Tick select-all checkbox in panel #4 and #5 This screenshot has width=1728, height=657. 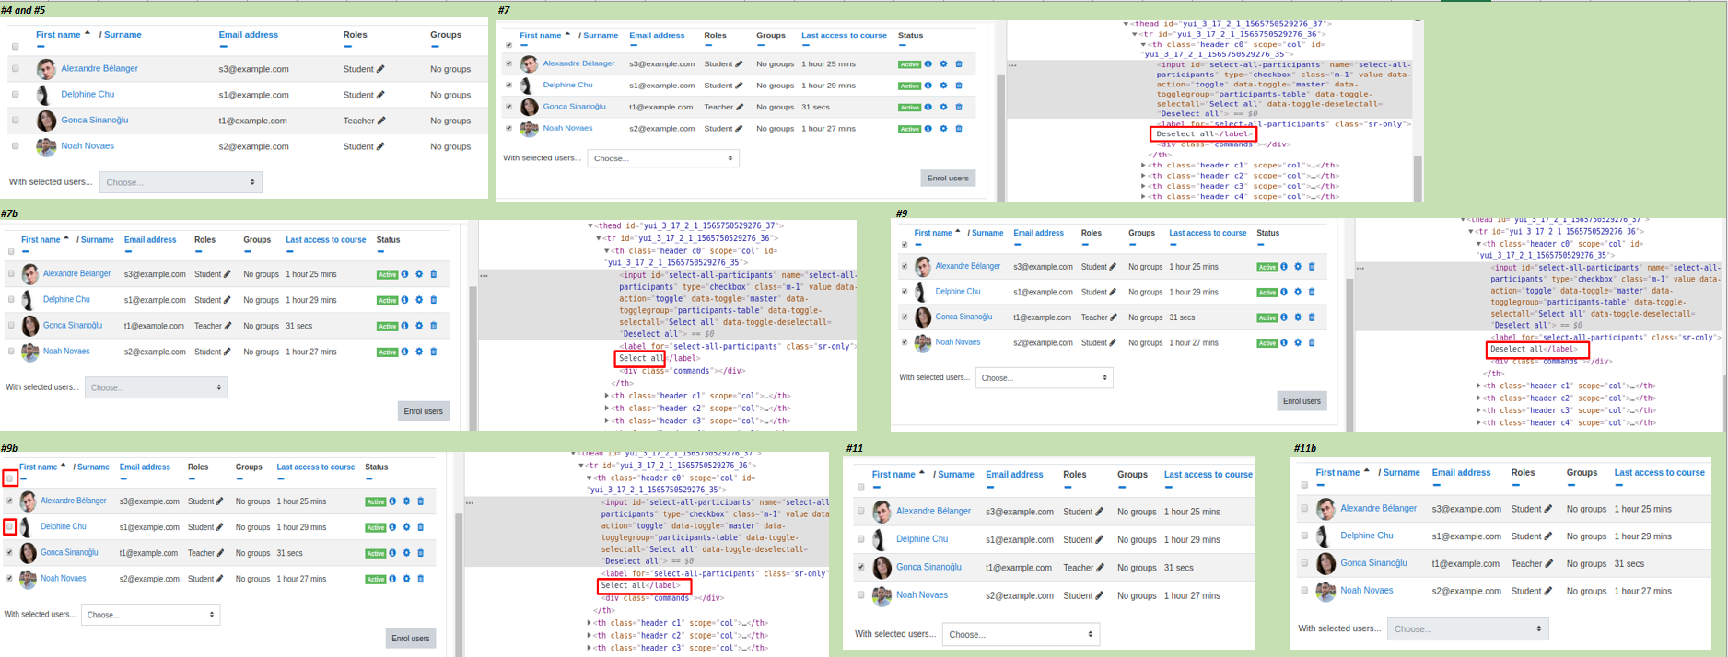tap(15, 47)
